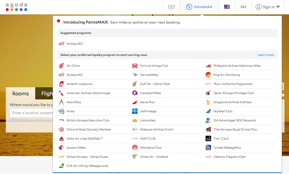Click the SkyPearl Club logo icon
The image size is (289, 174).
click(208, 111)
